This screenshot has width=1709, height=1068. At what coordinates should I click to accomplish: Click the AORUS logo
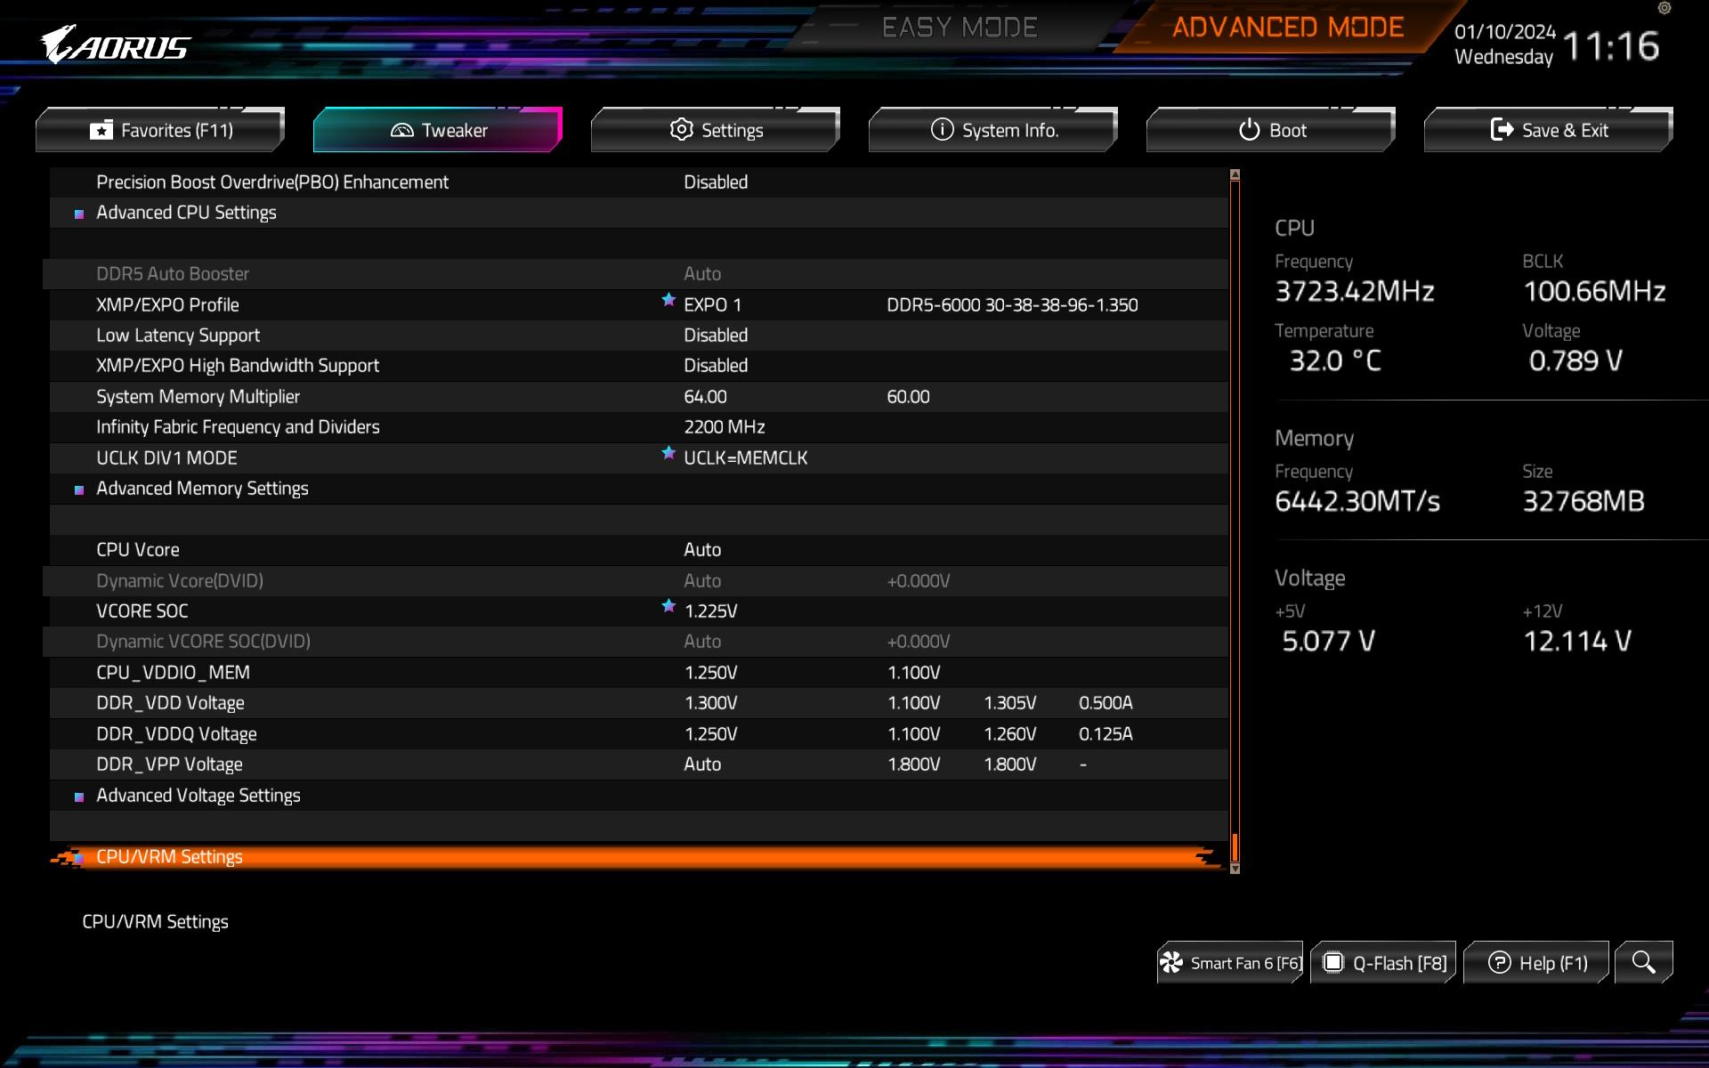click(x=116, y=44)
